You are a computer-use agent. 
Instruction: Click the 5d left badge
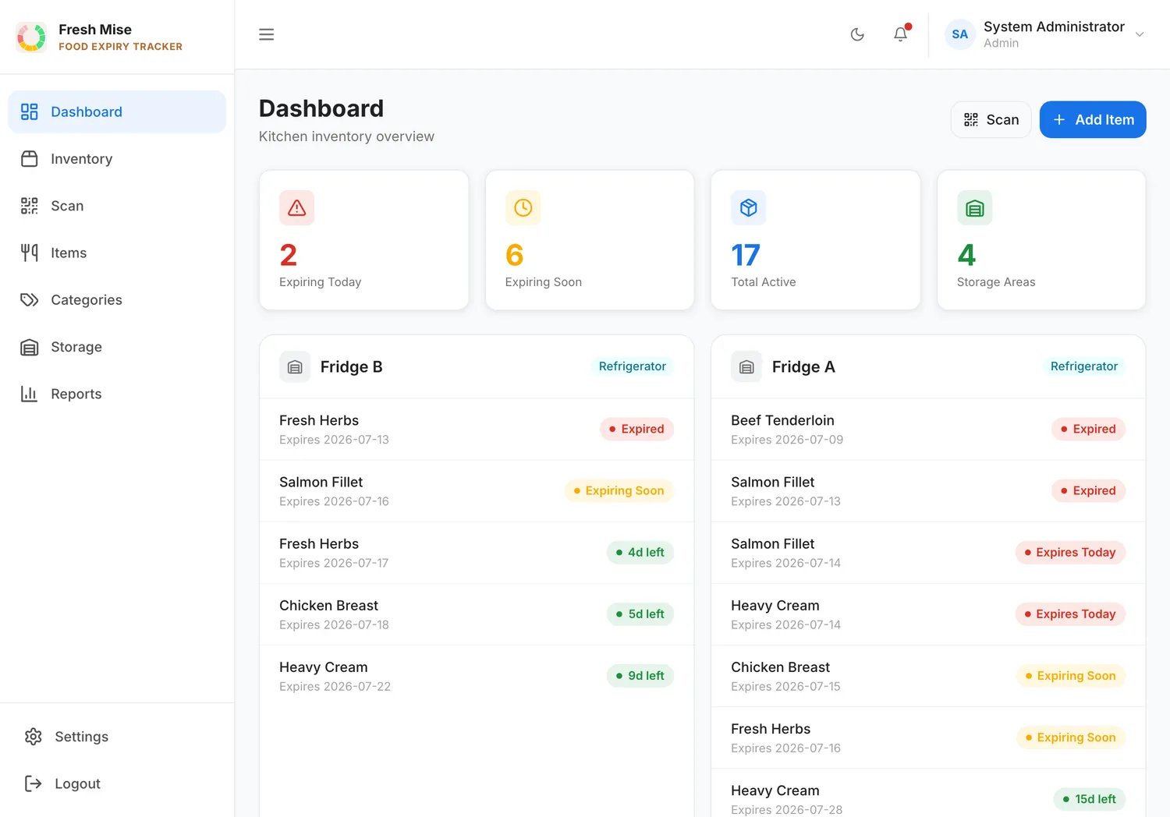[x=640, y=614]
